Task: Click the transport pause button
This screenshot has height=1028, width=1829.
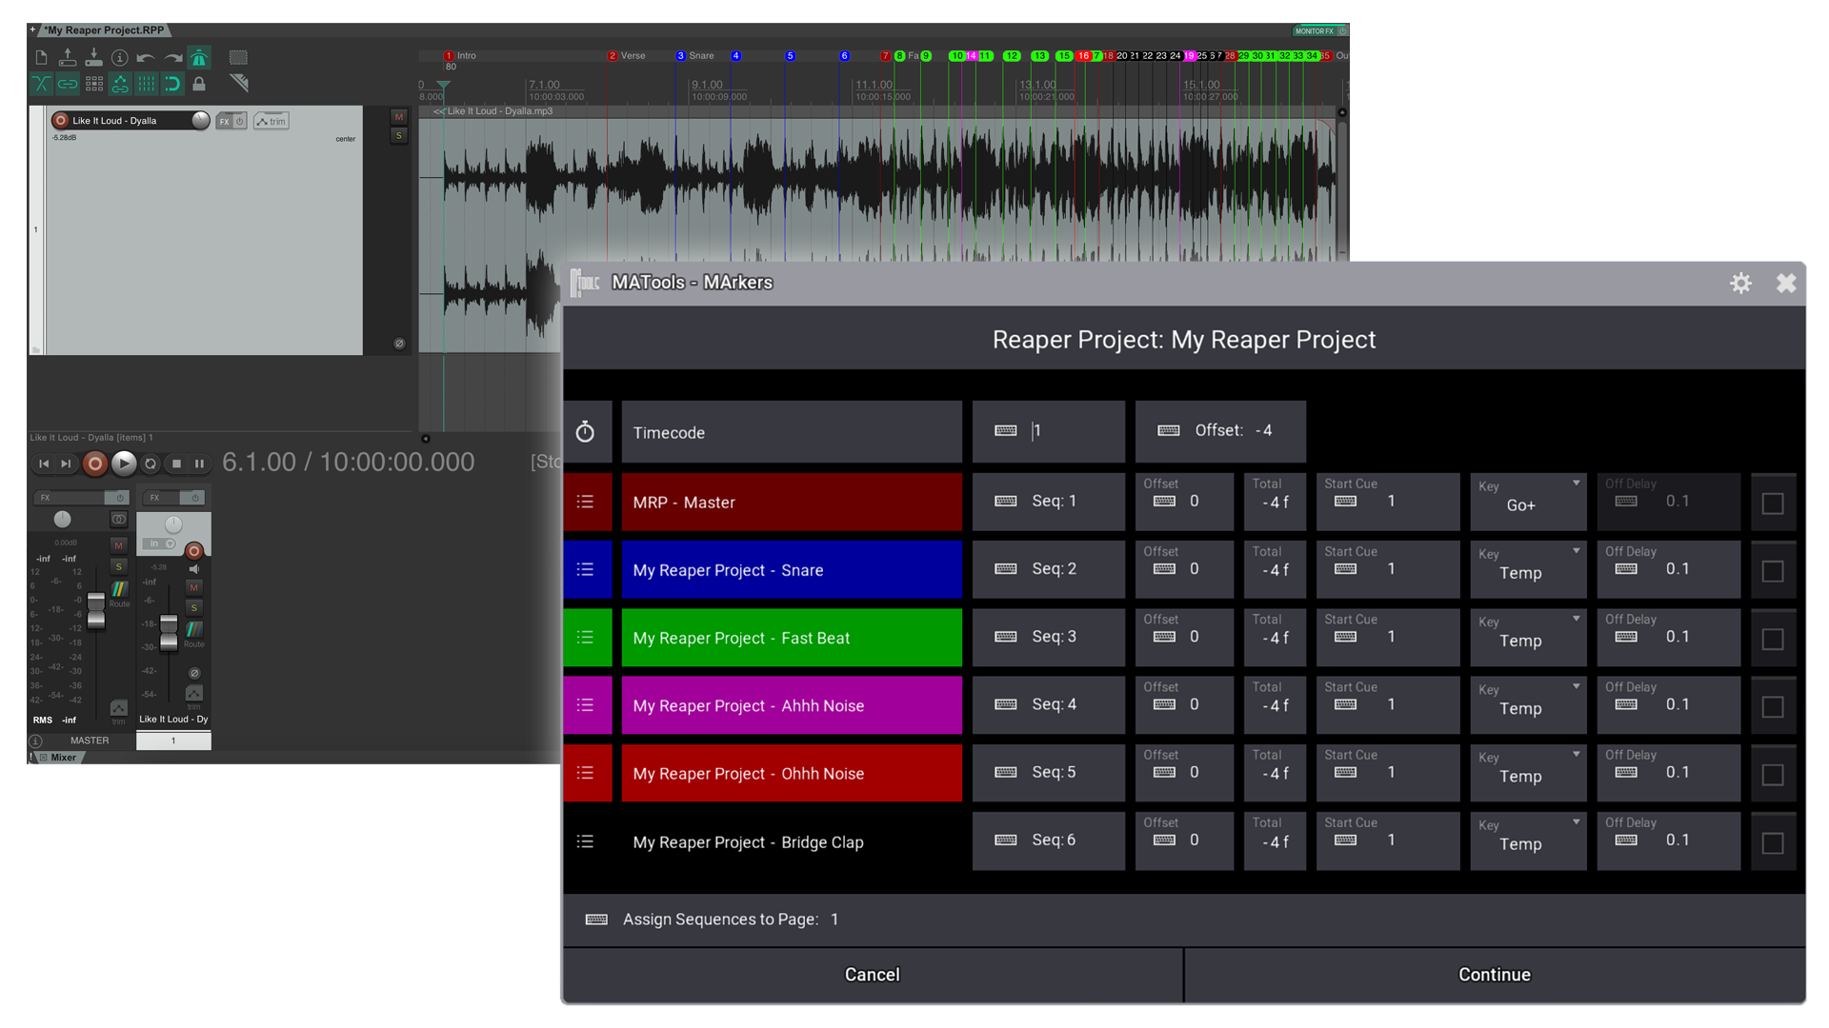Action: point(200,464)
